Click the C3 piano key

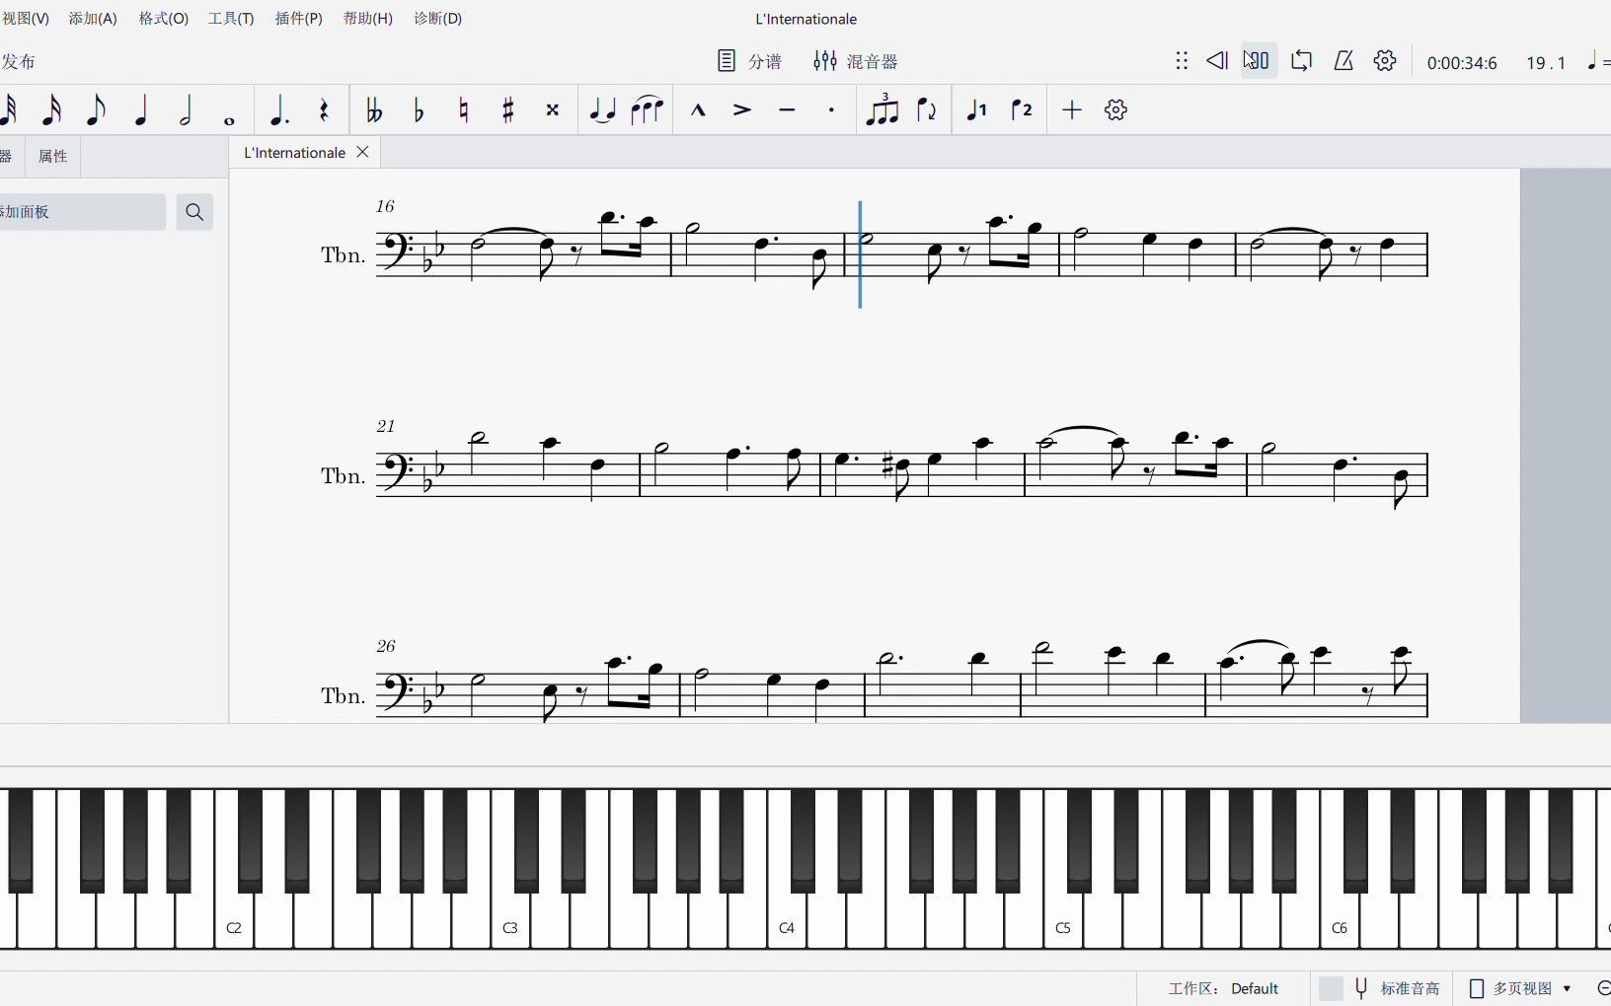[x=510, y=922]
